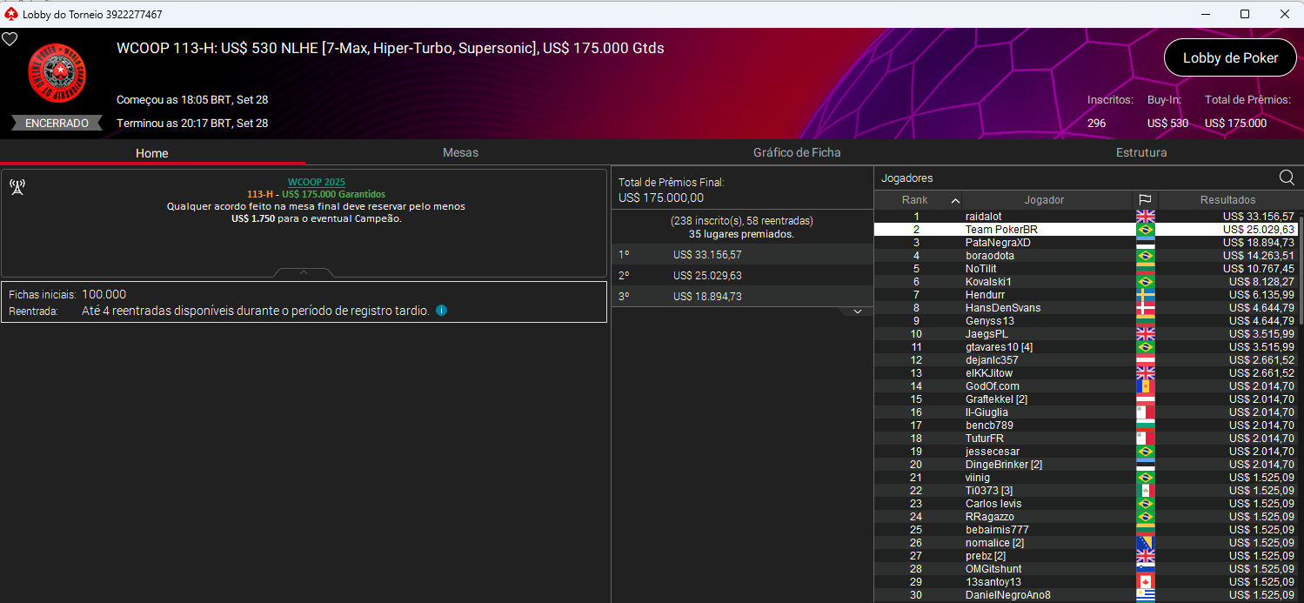1304x603 pixels.
Task: Go to the Estrutura tab
Action: [x=1141, y=152]
